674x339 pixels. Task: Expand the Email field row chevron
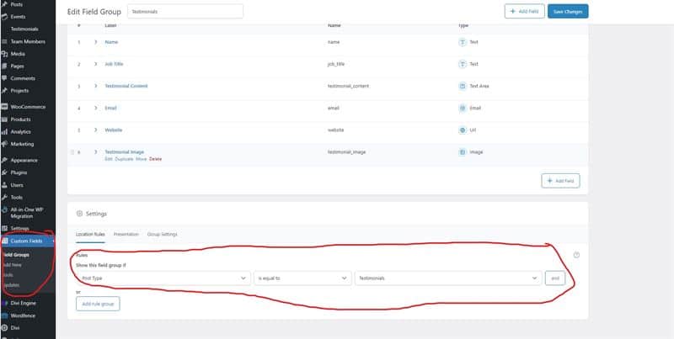pos(95,109)
